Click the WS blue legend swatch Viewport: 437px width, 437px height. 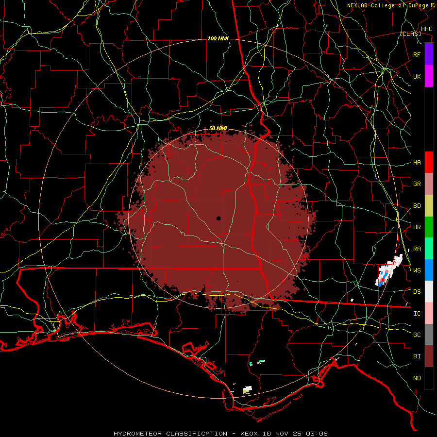click(x=429, y=270)
